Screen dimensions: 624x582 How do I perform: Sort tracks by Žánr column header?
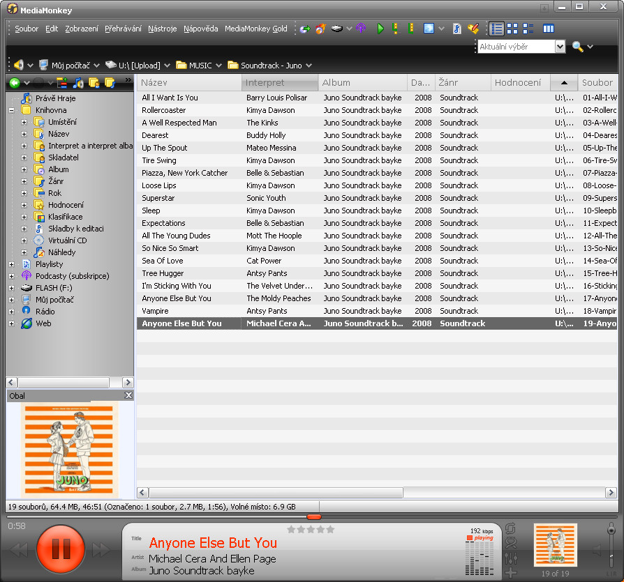(x=463, y=83)
